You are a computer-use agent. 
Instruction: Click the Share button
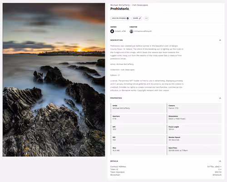(137, 18)
